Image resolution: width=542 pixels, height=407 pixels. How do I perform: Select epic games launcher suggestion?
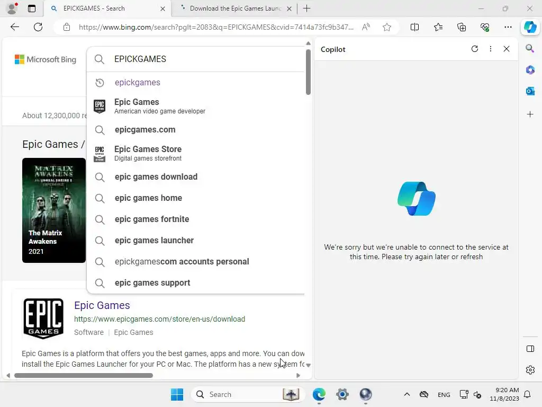coord(196,240)
